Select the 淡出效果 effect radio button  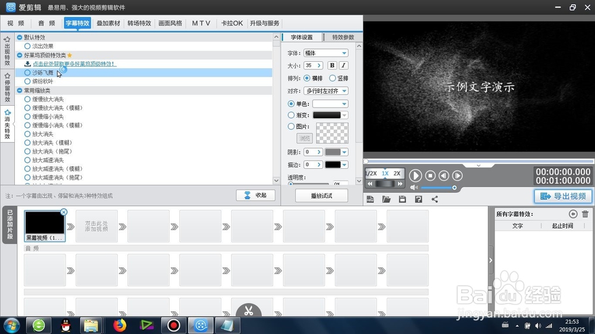pyautogui.click(x=27, y=46)
